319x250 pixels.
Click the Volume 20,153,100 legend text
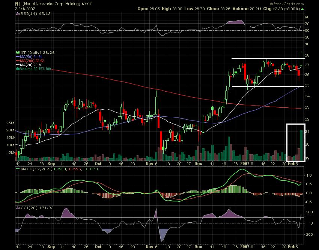pyautogui.click(x=35, y=69)
